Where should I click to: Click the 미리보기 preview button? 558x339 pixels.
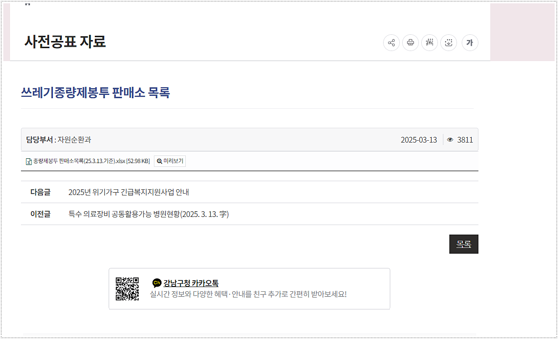[x=170, y=161]
